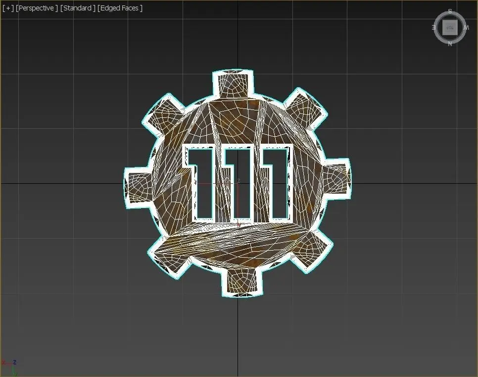Click the S compass direction on ViewCube
Image resolution: width=478 pixels, height=377 pixels.
tap(450, 11)
